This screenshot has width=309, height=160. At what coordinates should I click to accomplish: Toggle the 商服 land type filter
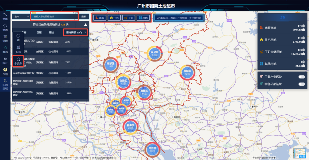point(99,18)
